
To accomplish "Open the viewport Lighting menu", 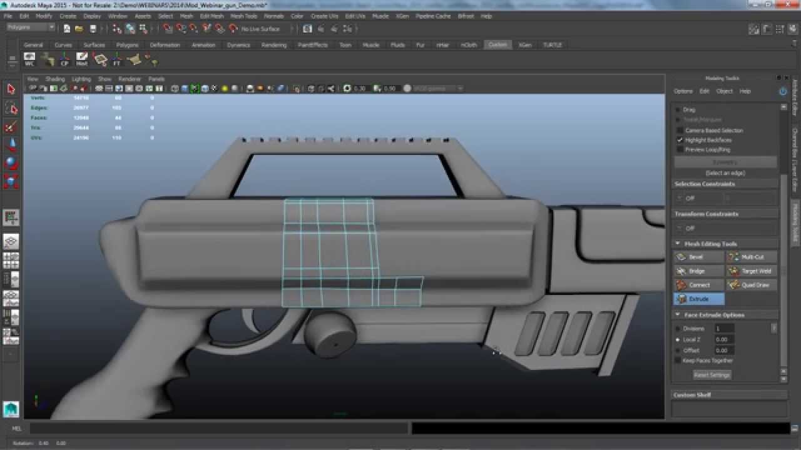I will click(x=81, y=79).
